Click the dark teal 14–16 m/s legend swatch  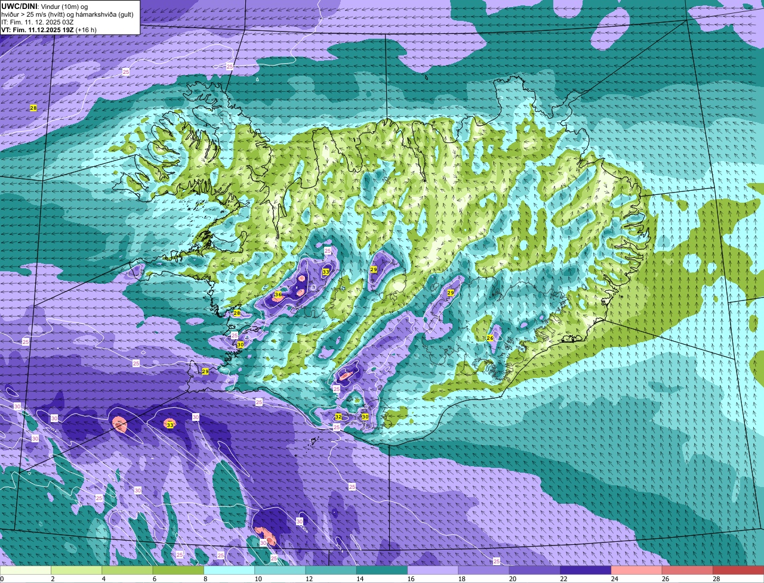(382, 570)
